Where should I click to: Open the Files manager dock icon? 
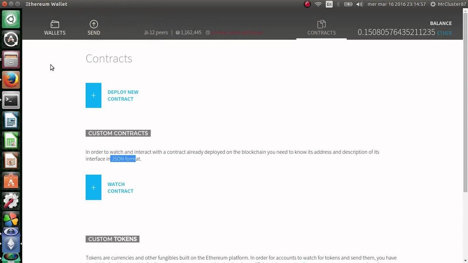[x=11, y=60]
